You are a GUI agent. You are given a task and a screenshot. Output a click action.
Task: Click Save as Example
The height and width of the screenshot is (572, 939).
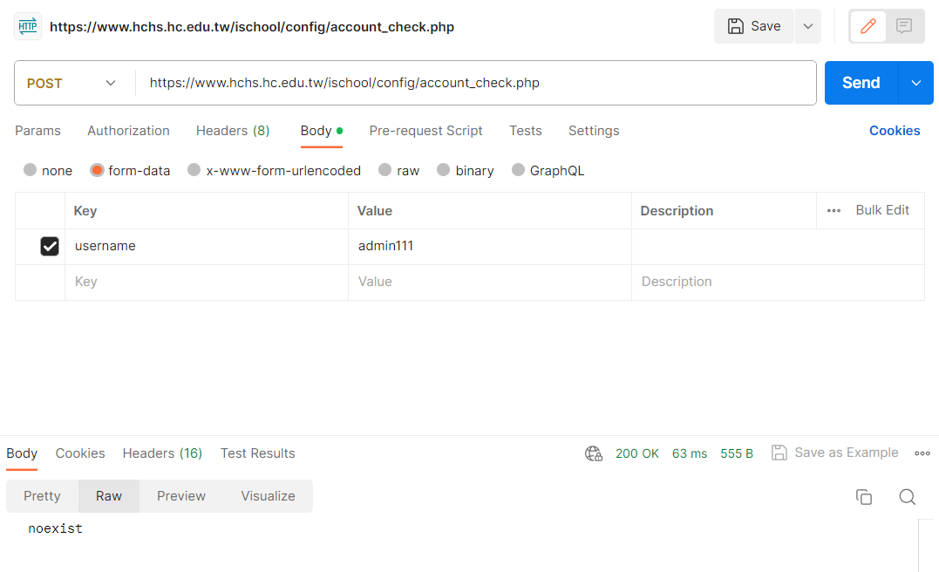pos(847,453)
